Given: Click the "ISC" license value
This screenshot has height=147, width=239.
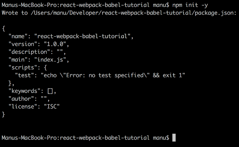Looking at the screenshot, I should pos(52,106).
